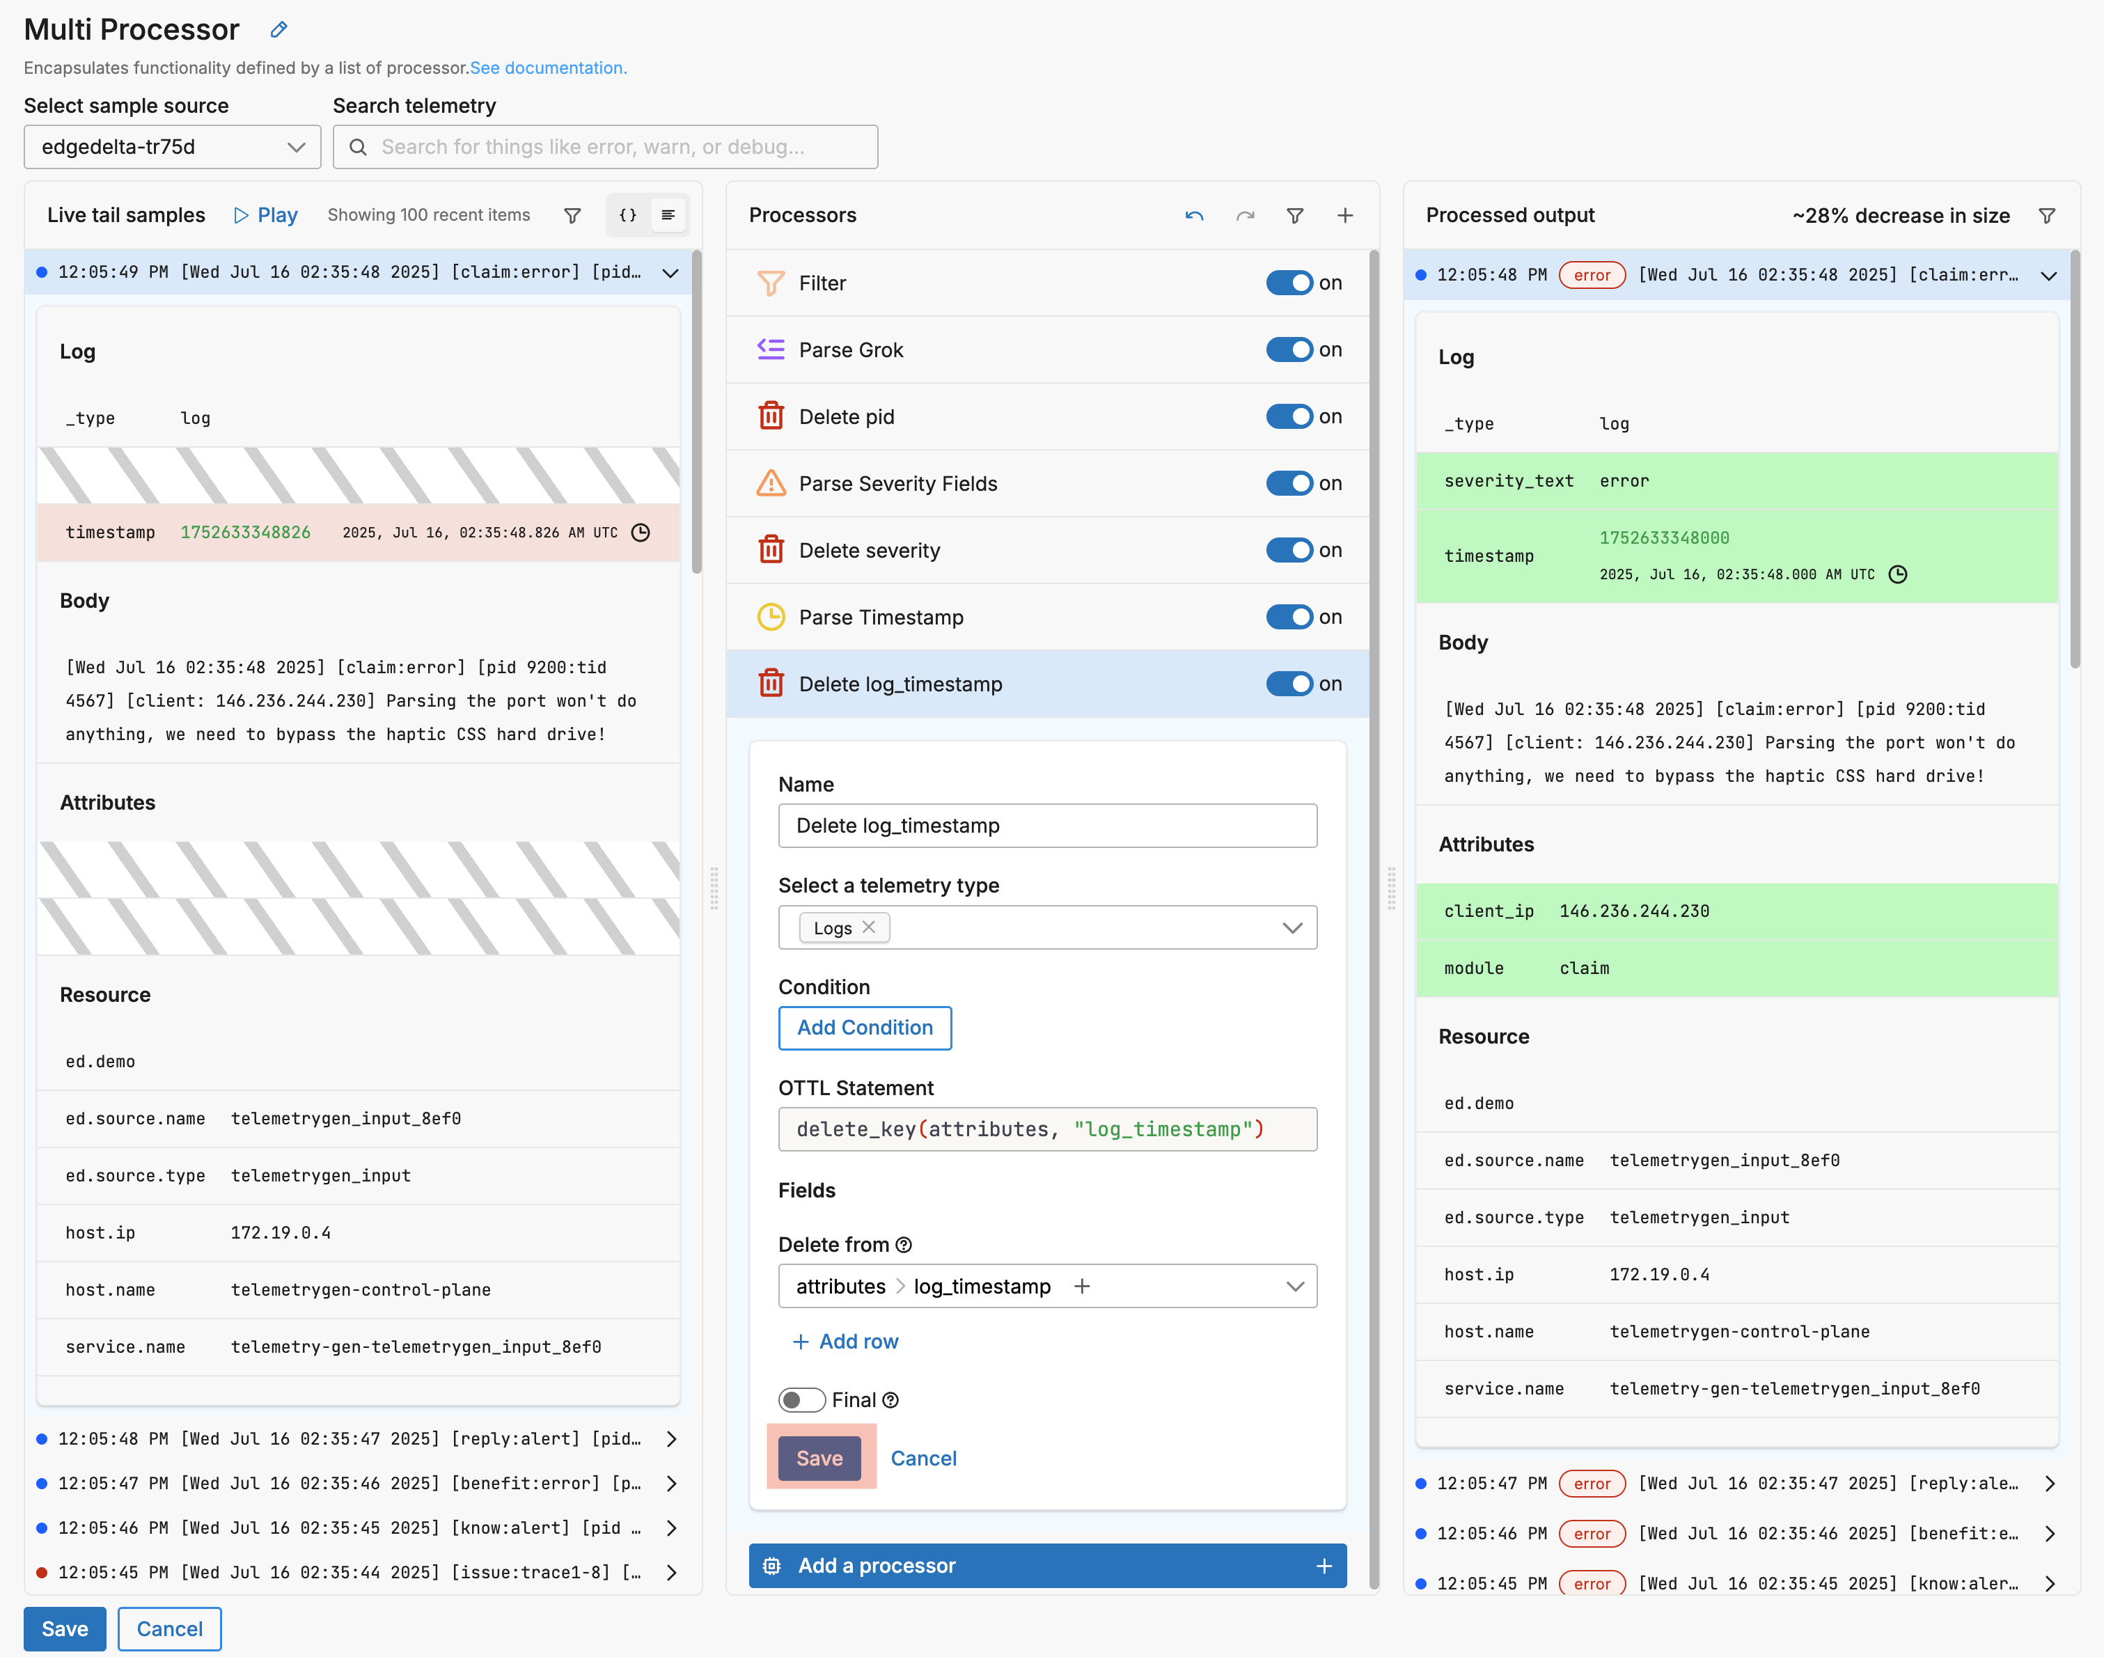Click the Filter processor funnel icon

click(771, 283)
